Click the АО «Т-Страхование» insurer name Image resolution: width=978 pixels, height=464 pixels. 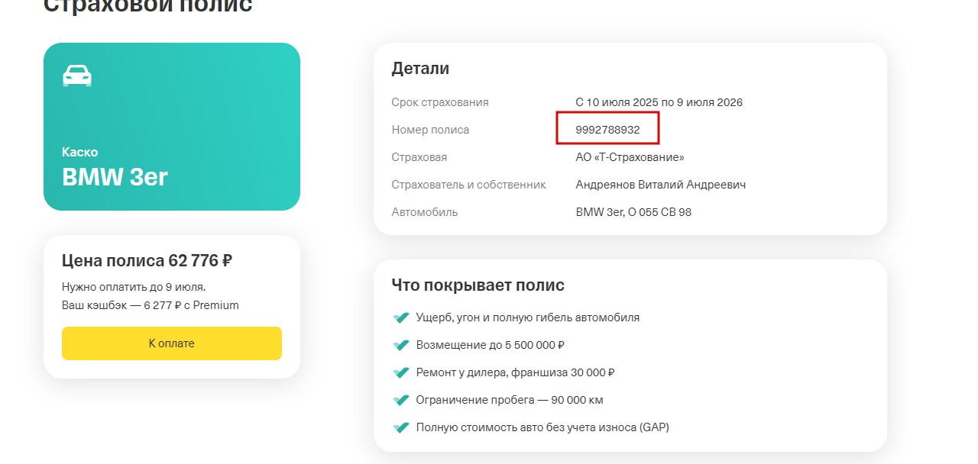coord(630,157)
